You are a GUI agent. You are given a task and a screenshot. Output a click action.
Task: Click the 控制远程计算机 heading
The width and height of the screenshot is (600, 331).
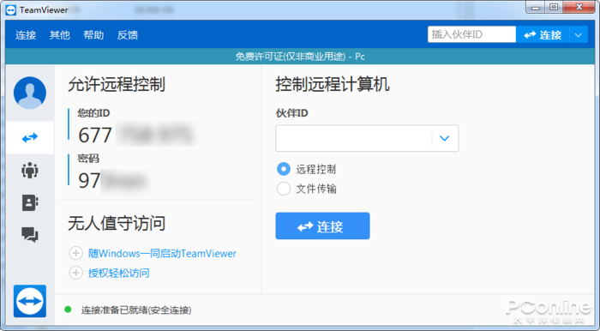333,84
